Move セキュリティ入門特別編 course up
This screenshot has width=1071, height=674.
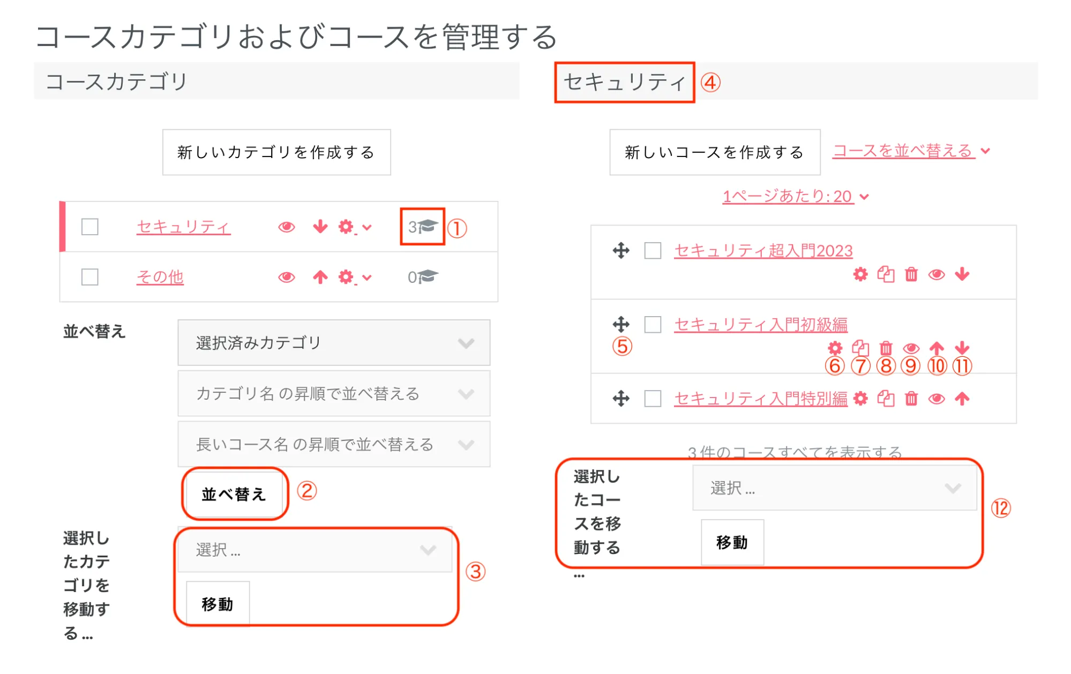962,399
